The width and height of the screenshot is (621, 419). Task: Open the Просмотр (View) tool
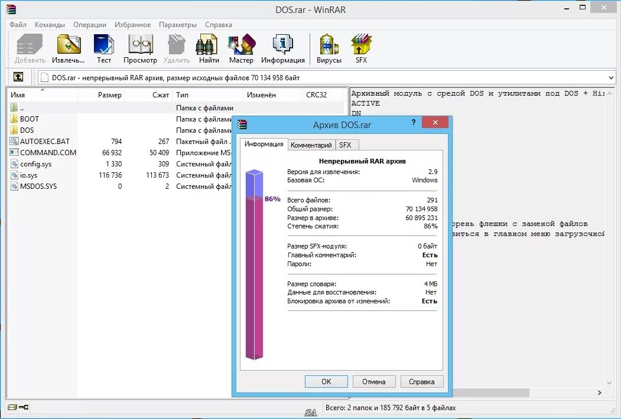click(x=140, y=47)
